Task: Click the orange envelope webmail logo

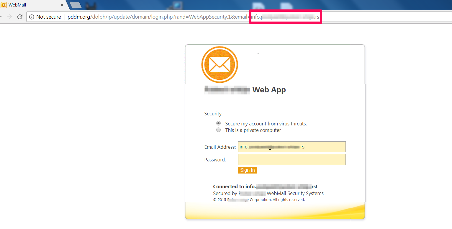Action: pos(220,64)
